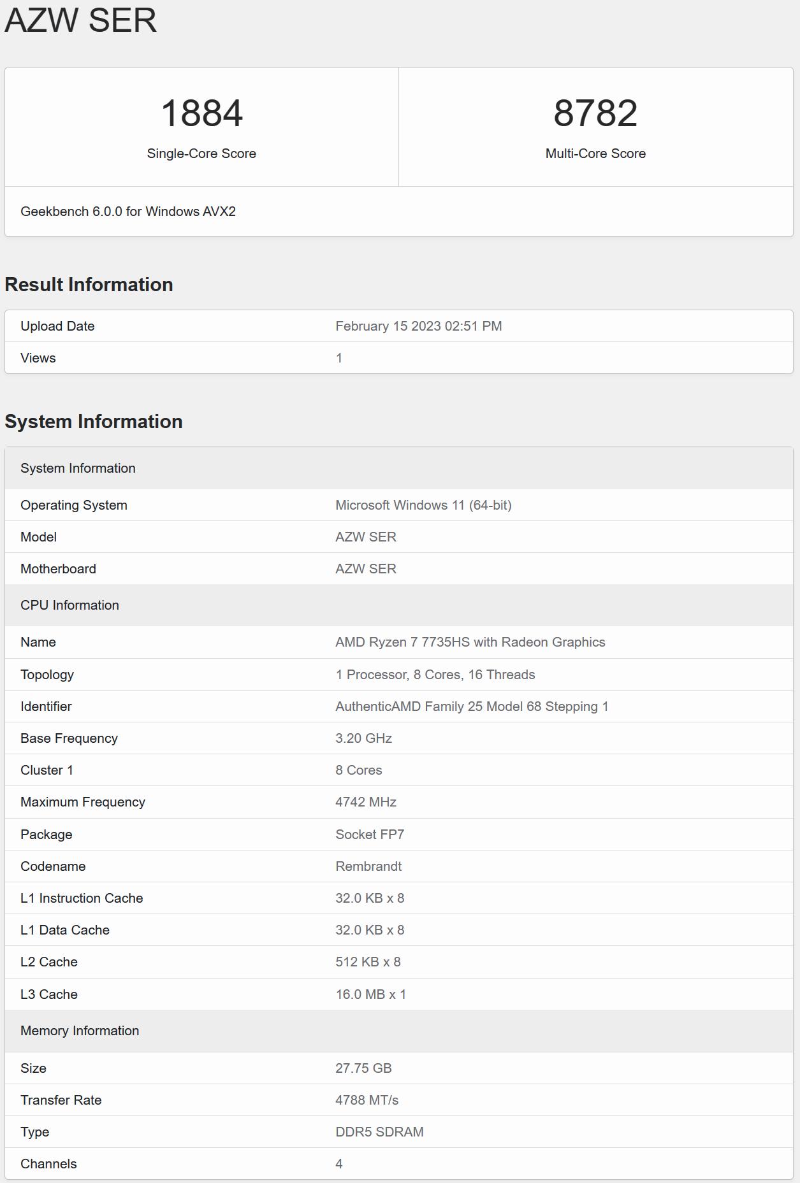
Task: Click the memory Type value DDR5 SDRAM
Action: [x=379, y=1132]
